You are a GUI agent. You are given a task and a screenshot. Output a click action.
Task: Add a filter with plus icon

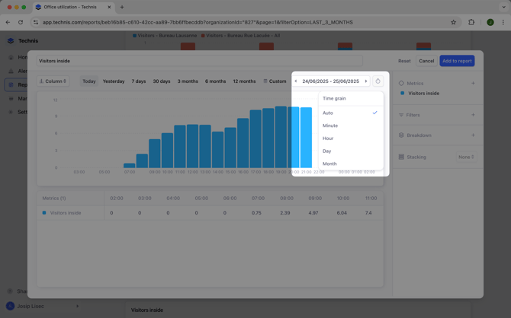[x=473, y=115]
